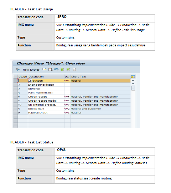Select the DCr column header
171x193 pixels.
pos(67,77)
